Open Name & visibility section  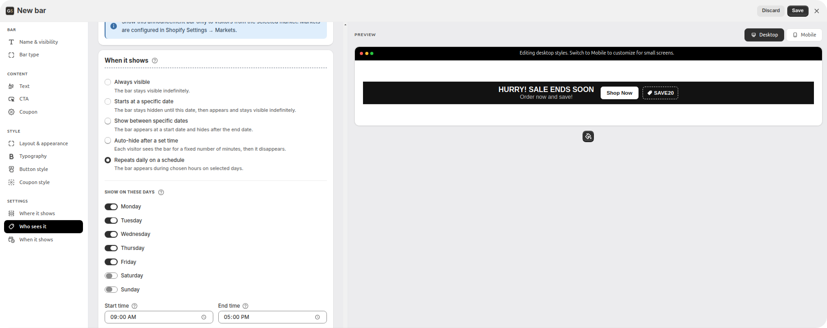(x=43, y=42)
